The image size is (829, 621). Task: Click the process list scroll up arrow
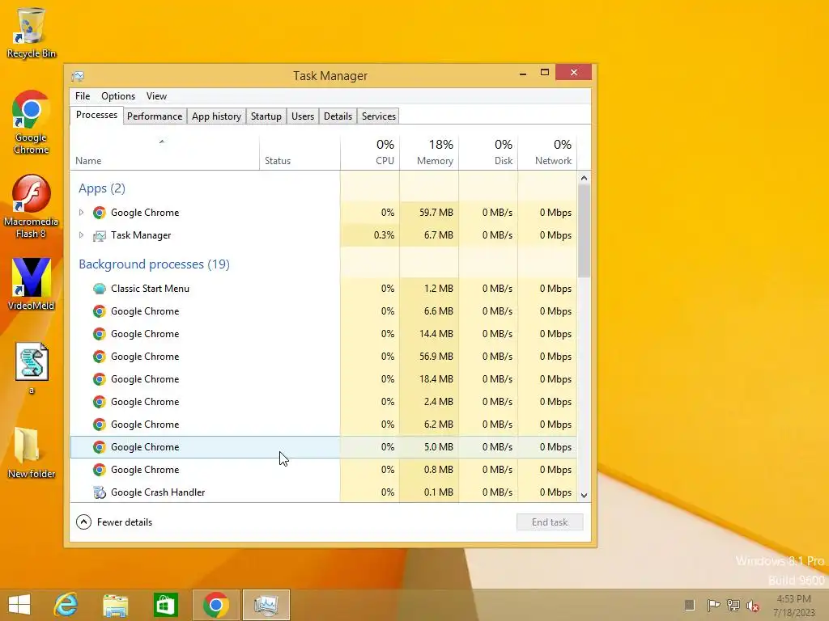pyautogui.click(x=584, y=178)
